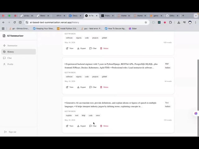The image size is (199, 149).
Task: Select History in the sidebar
Action: coord(19,52)
